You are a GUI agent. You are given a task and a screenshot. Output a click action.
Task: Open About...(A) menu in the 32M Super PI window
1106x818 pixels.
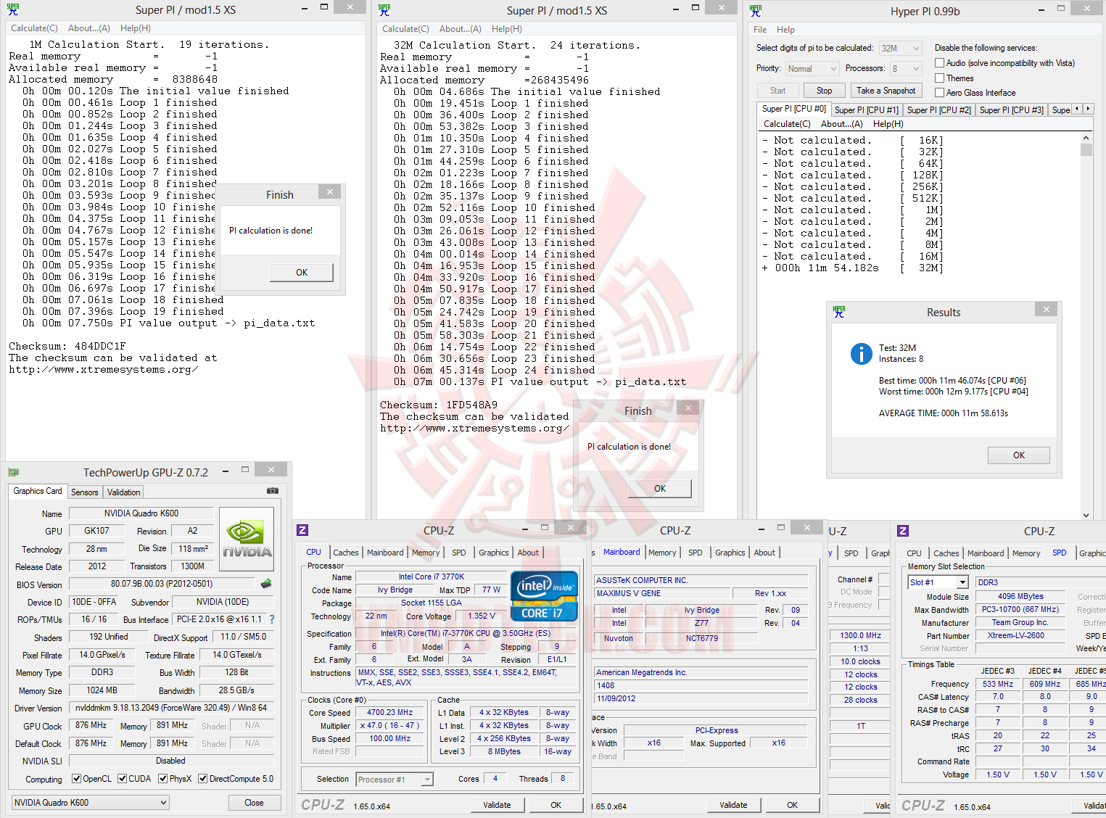click(x=461, y=29)
